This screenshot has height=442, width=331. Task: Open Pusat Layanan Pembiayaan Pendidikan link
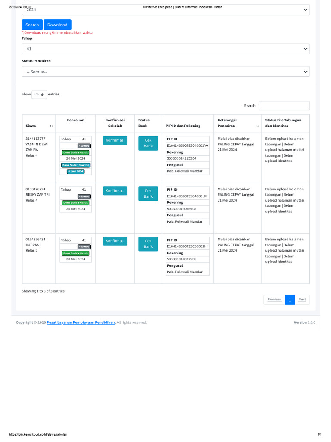81,322
